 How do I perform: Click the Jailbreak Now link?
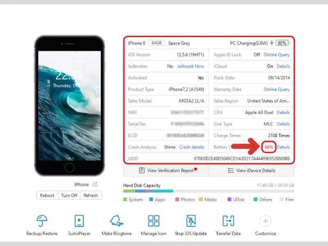coord(190,66)
